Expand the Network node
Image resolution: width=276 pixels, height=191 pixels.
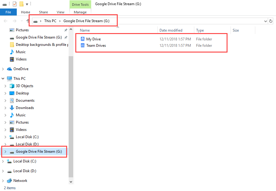click(x=3, y=181)
